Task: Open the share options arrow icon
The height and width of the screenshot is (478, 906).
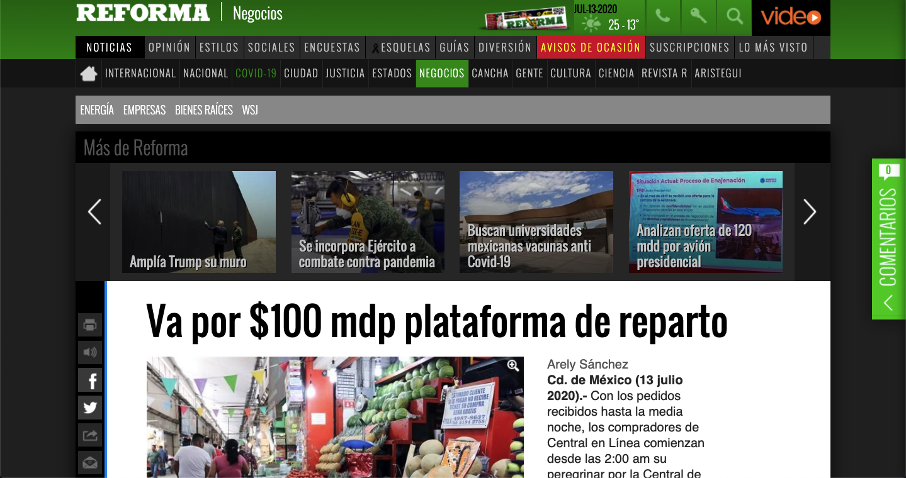Action: click(x=89, y=435)
